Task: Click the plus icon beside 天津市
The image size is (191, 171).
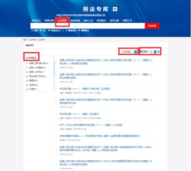Action: pos(27,89)
